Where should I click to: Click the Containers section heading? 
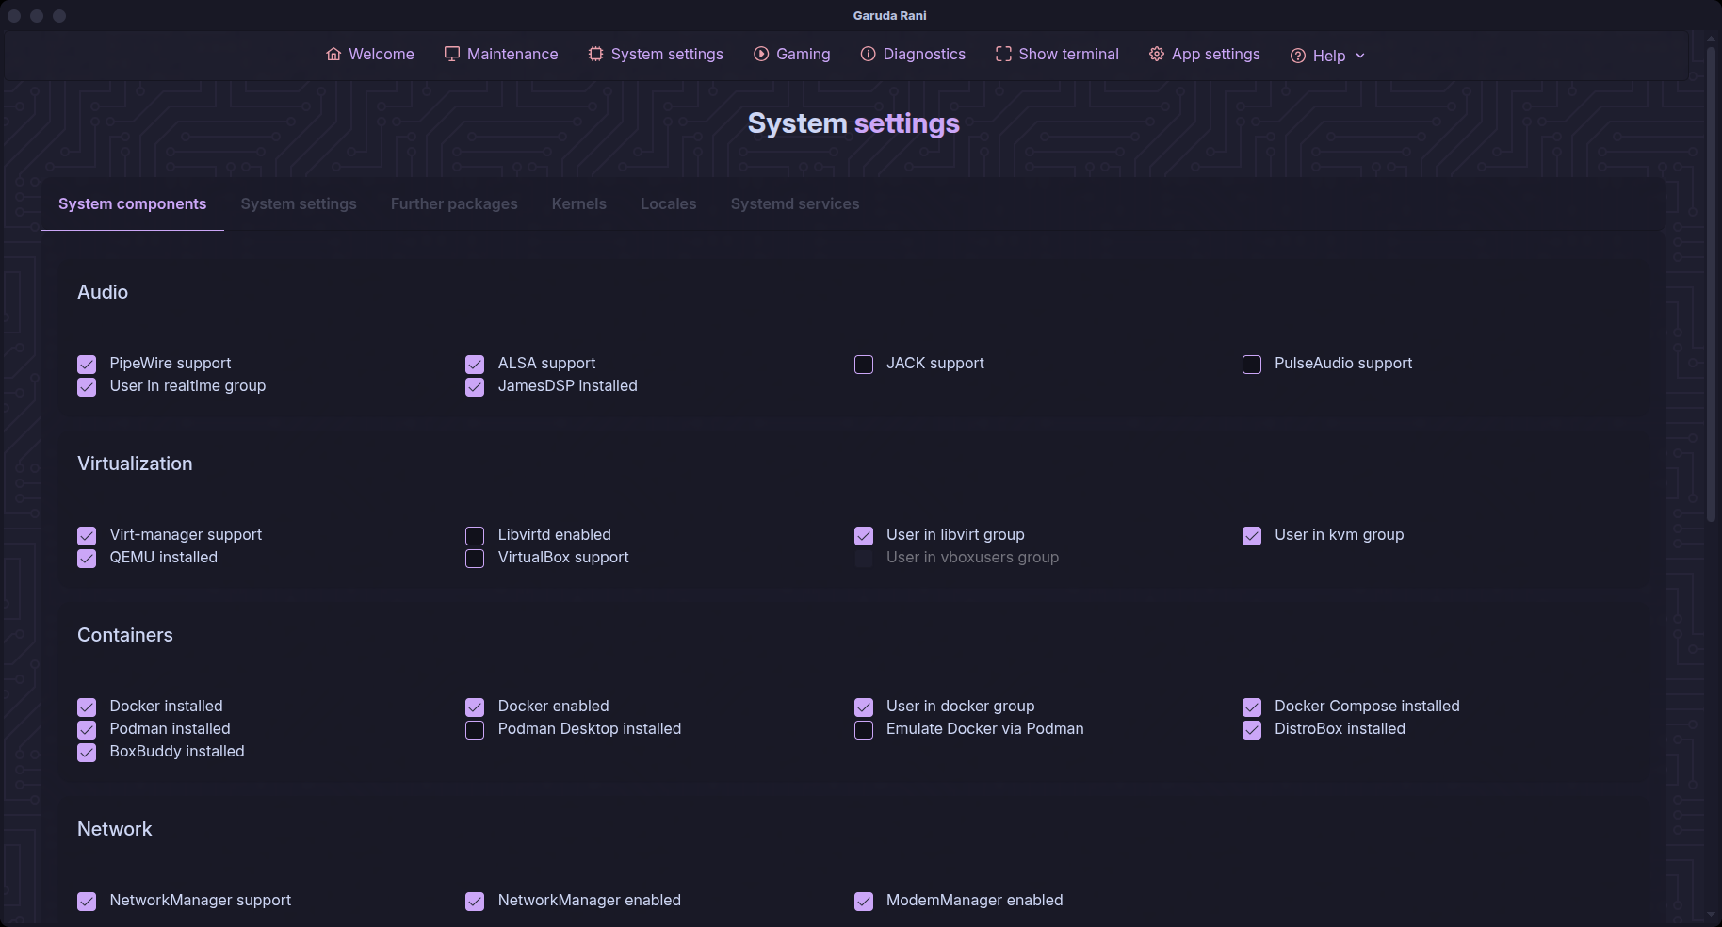(x=125, y=635)
